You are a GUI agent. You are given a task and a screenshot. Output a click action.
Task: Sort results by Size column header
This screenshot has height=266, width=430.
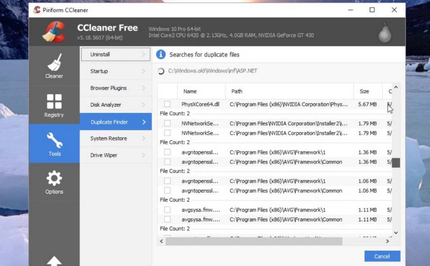coord(368,91)
